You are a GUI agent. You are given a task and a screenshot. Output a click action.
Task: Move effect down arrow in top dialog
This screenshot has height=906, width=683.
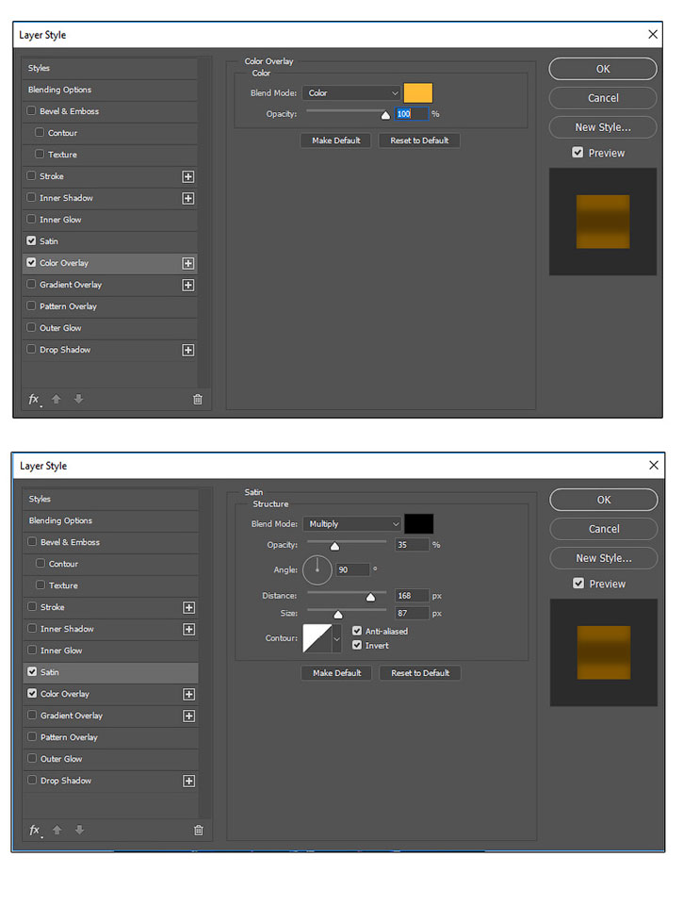click(78, 399)
